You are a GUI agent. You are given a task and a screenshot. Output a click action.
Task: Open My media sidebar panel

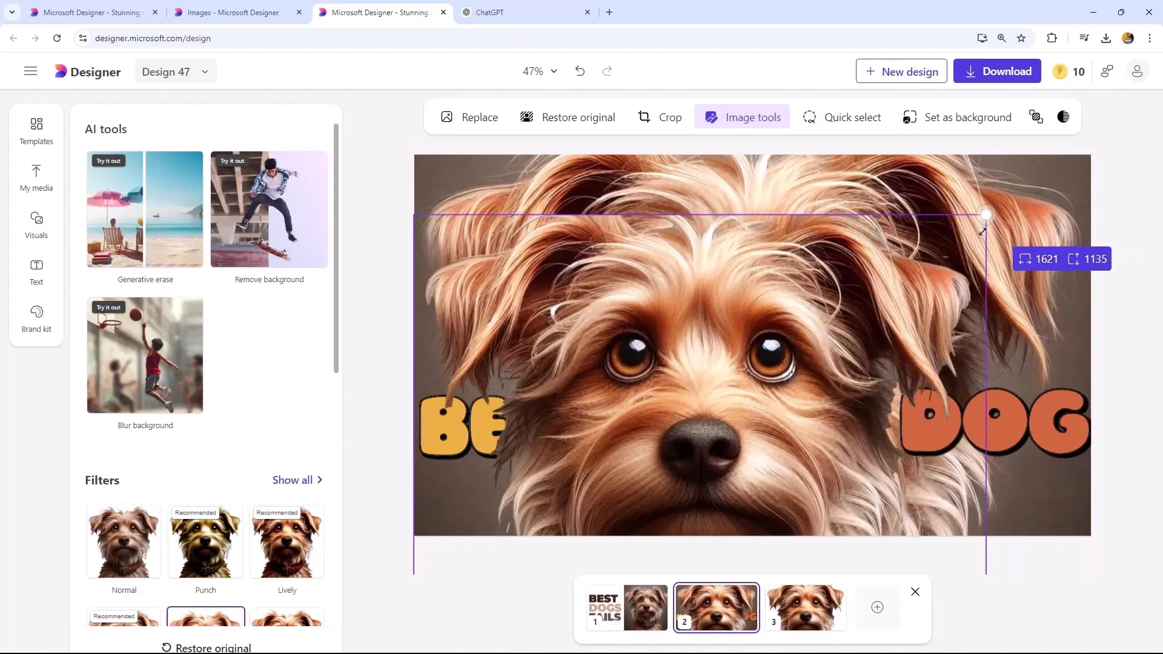coord(36,178)
